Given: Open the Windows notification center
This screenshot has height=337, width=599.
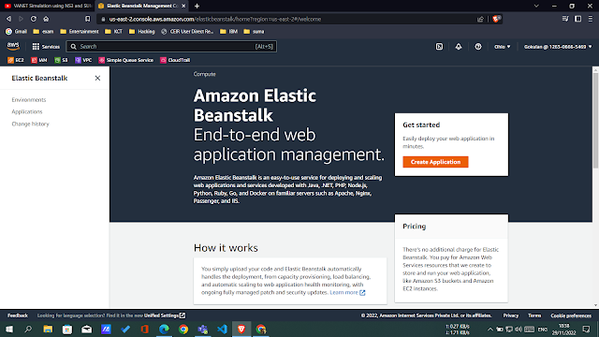Looking at the screenshot, I should click(587, 330).
